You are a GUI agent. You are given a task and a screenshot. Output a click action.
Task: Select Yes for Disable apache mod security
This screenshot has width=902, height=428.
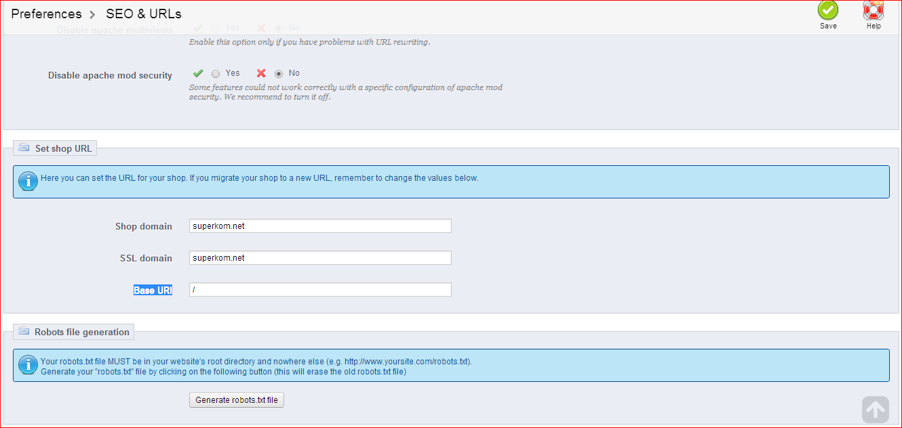[x=216, y=74]
